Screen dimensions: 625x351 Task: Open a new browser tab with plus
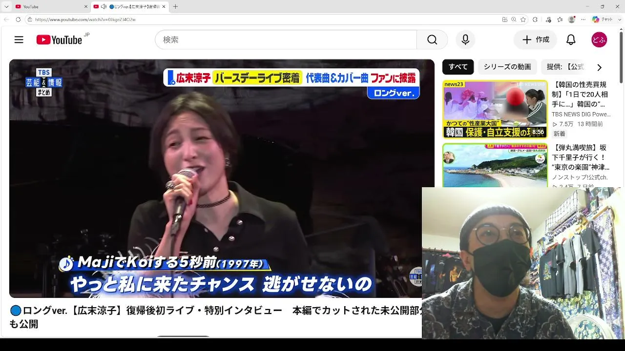click(x=175, y=7)
